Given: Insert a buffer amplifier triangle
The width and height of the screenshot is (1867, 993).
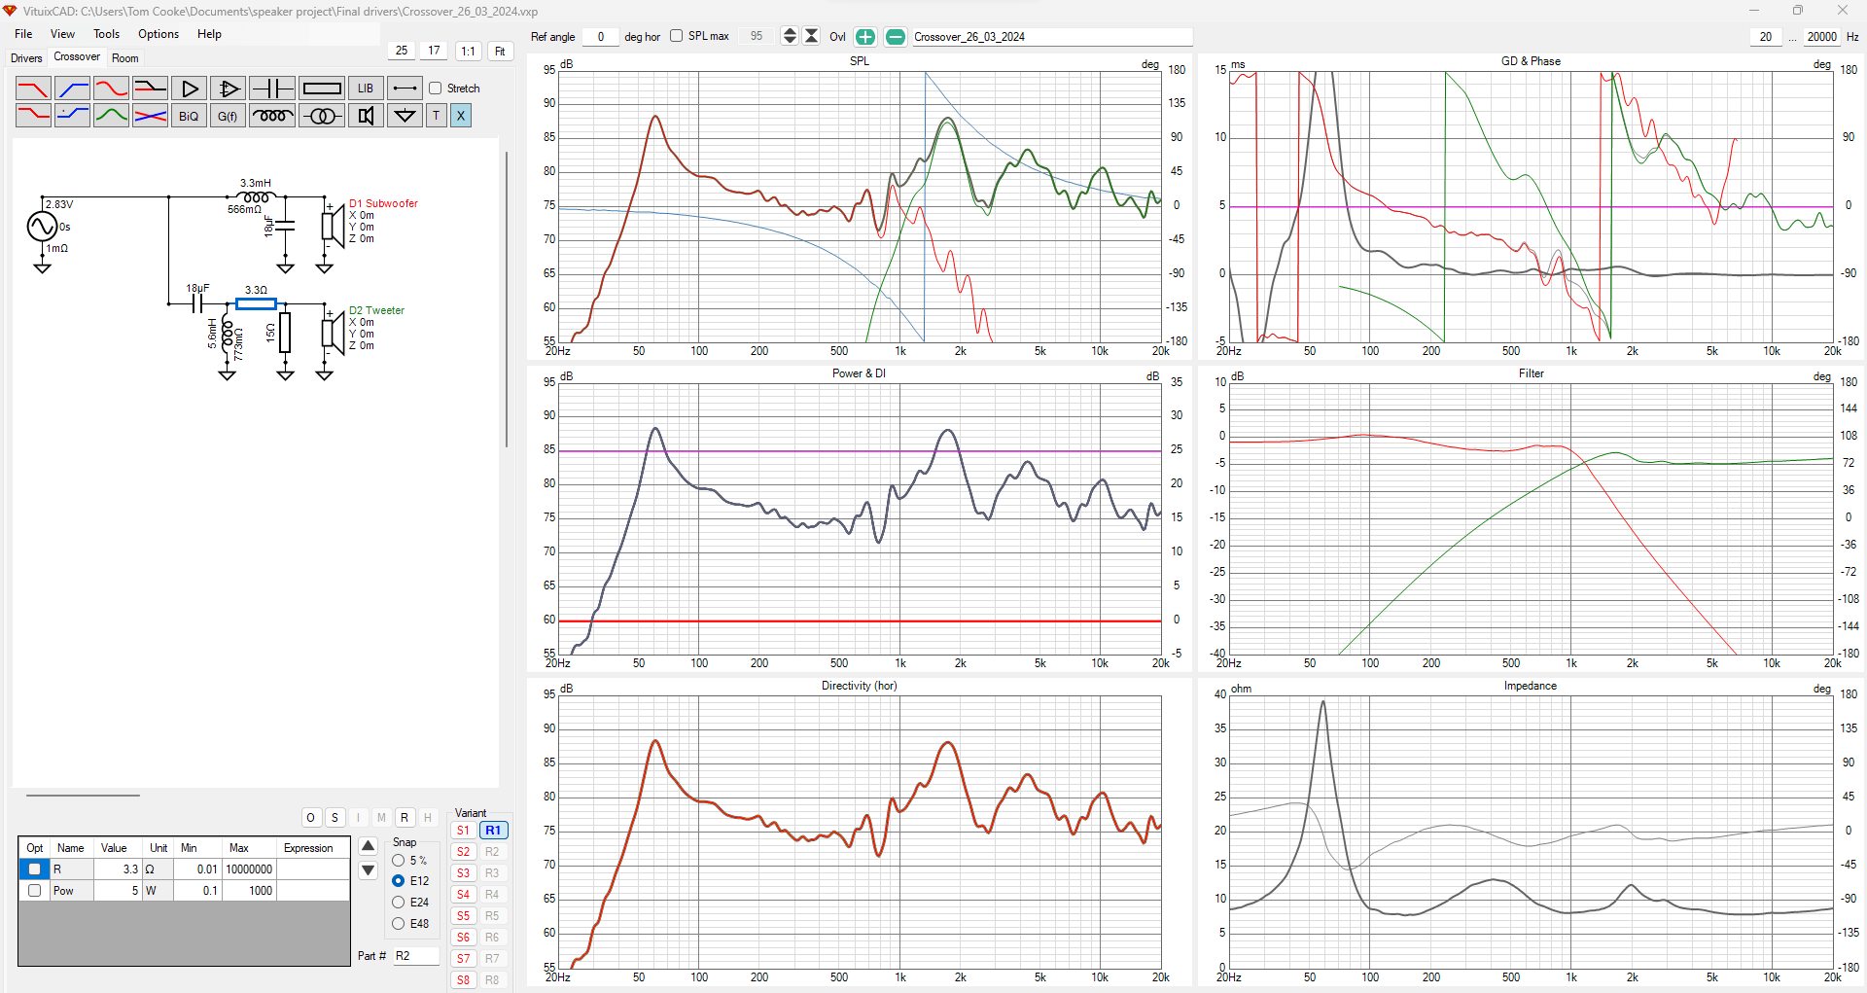Looking at the screenshot, I should click(x=189, y=89).
